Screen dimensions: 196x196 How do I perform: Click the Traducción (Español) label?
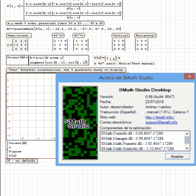pos(118,112)
